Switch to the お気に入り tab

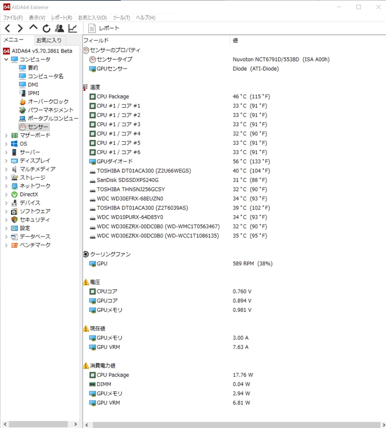(49, 41)
